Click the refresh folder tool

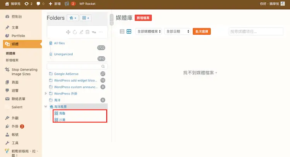click(75, 32)
